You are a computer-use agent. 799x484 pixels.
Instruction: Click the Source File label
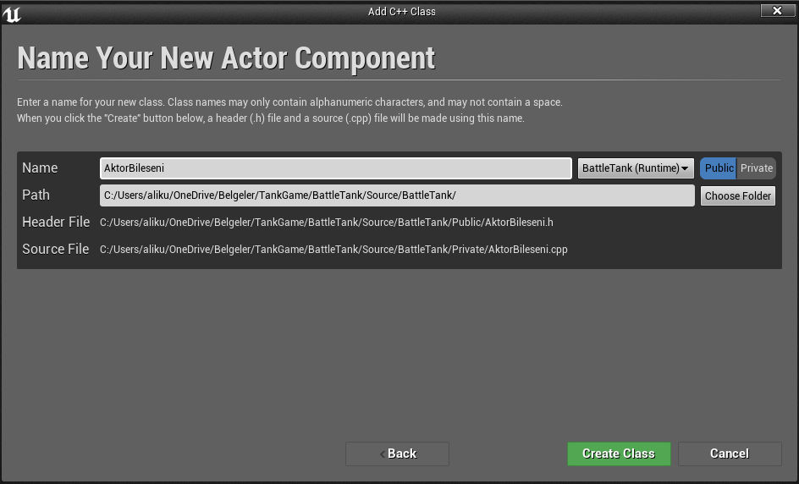tap(56, 249)
